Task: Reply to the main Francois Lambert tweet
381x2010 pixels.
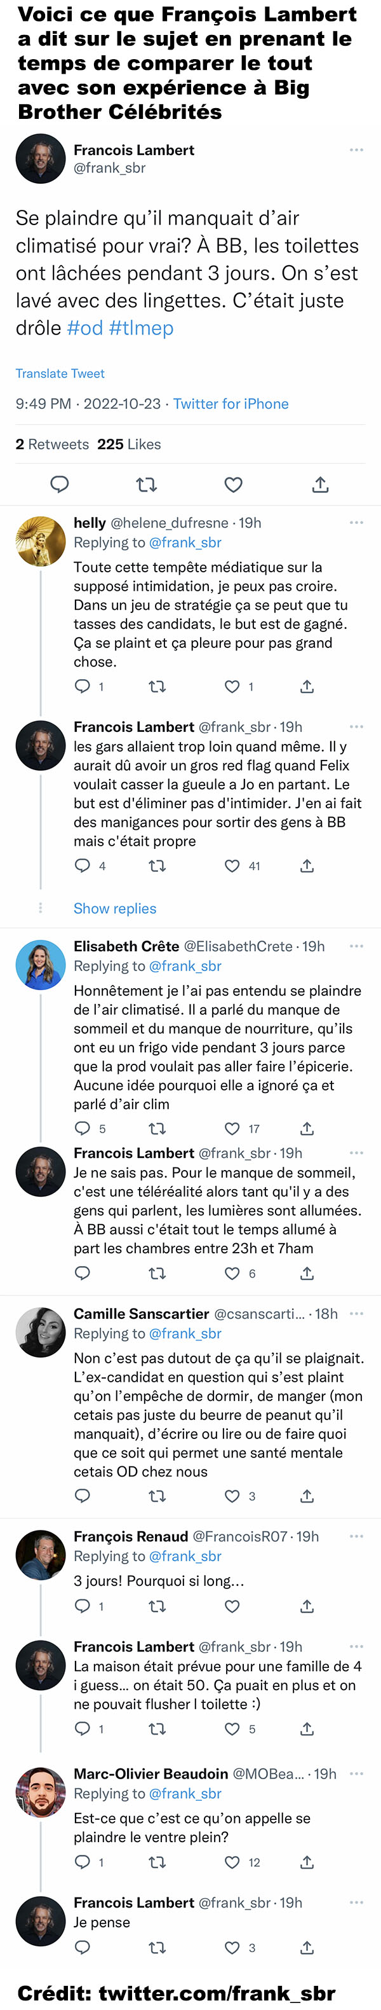Action: [x=60, y=485]
